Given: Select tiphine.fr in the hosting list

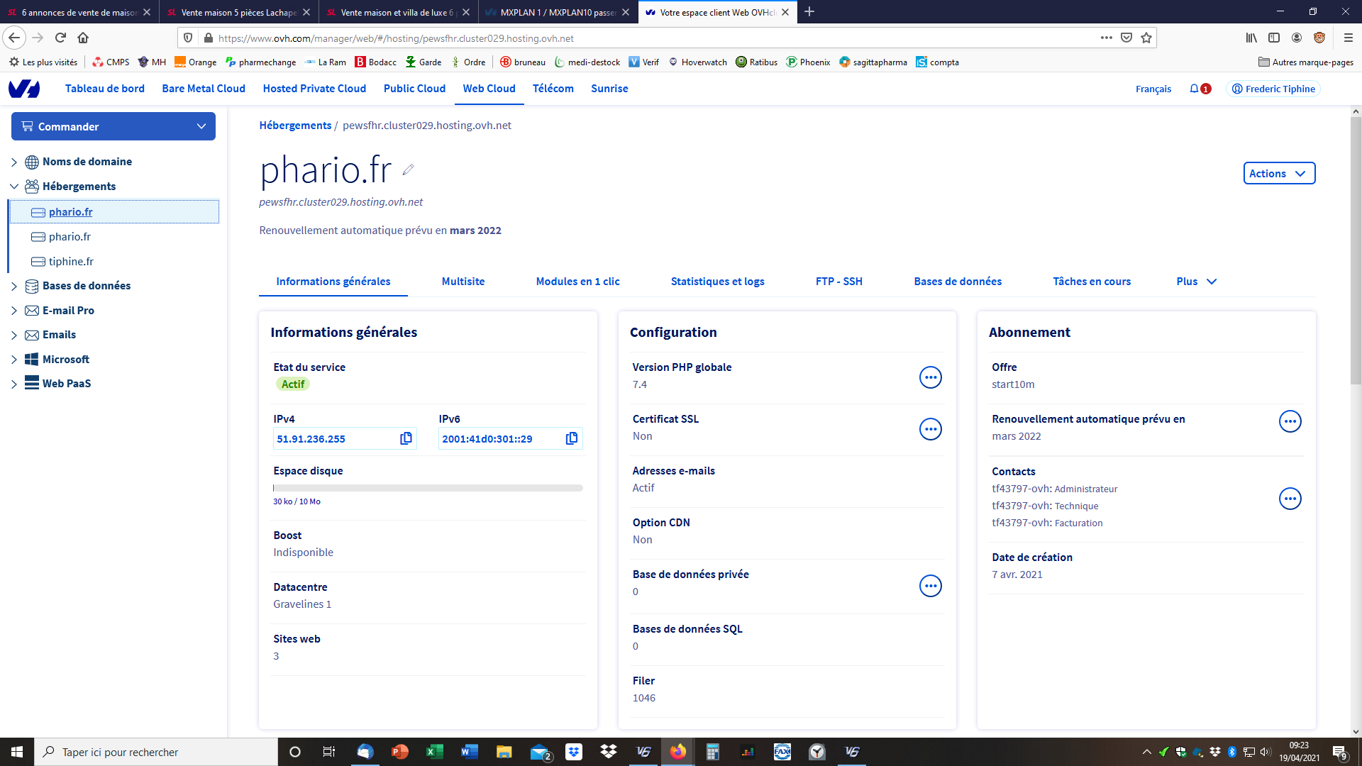Looking at the screenshot, I should pyautogui.click(x=71, y=262).
